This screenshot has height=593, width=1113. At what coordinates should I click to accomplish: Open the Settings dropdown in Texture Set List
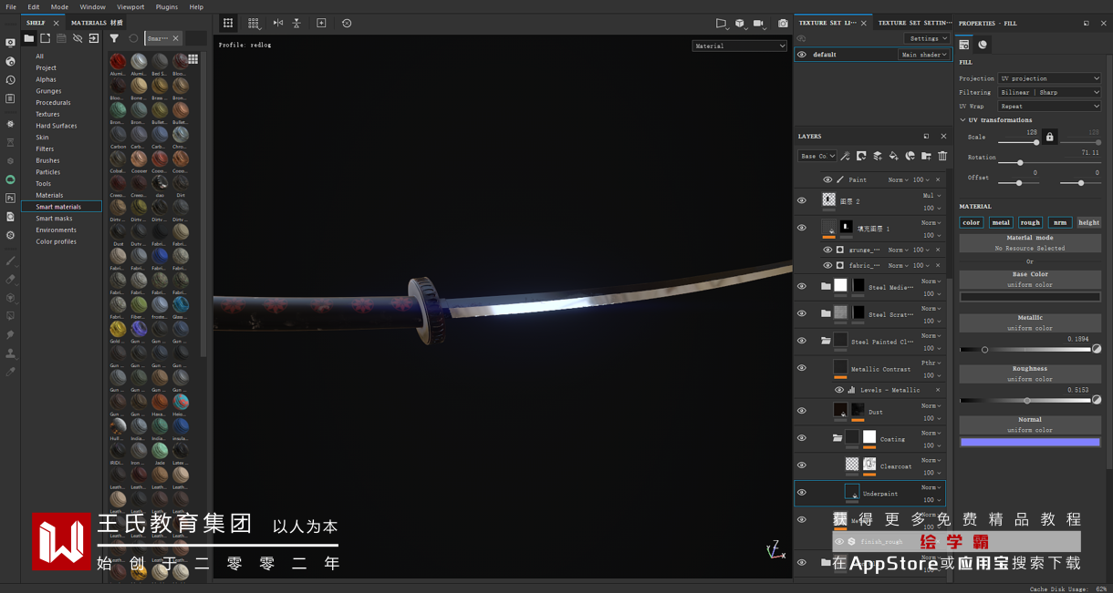(927, 38)
